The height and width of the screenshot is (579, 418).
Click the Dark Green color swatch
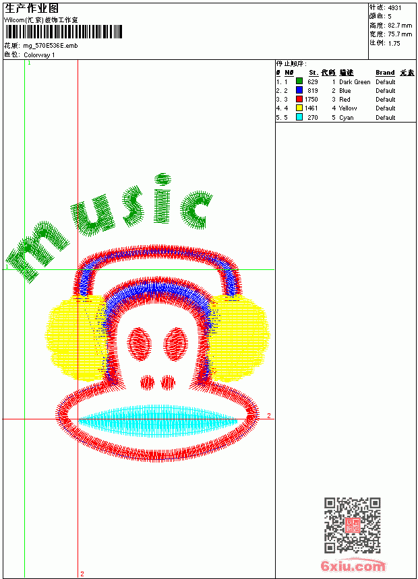point(299,81)
